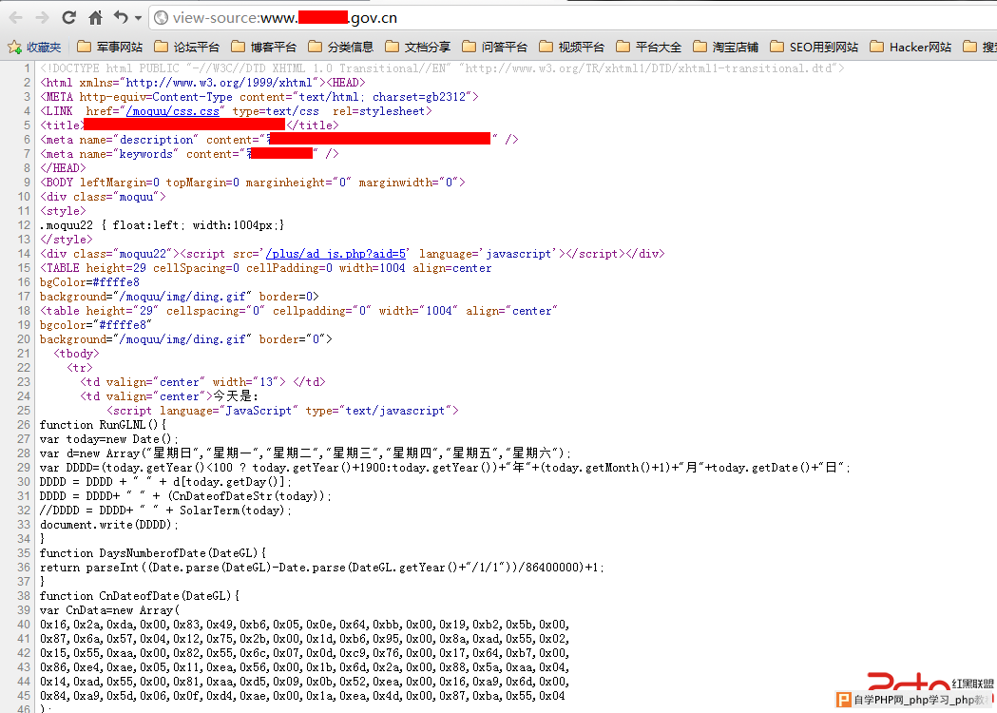997x713 pixels.
Task: Open the 淘宝店铺 bookmark folder
Action: click(725, 48)
